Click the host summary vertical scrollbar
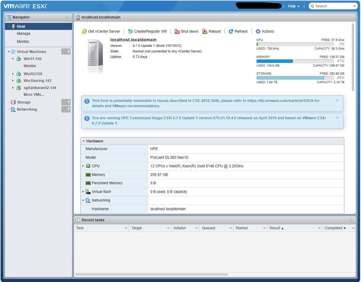This screenshot has width=361, height=282. [x=353, y=57]
